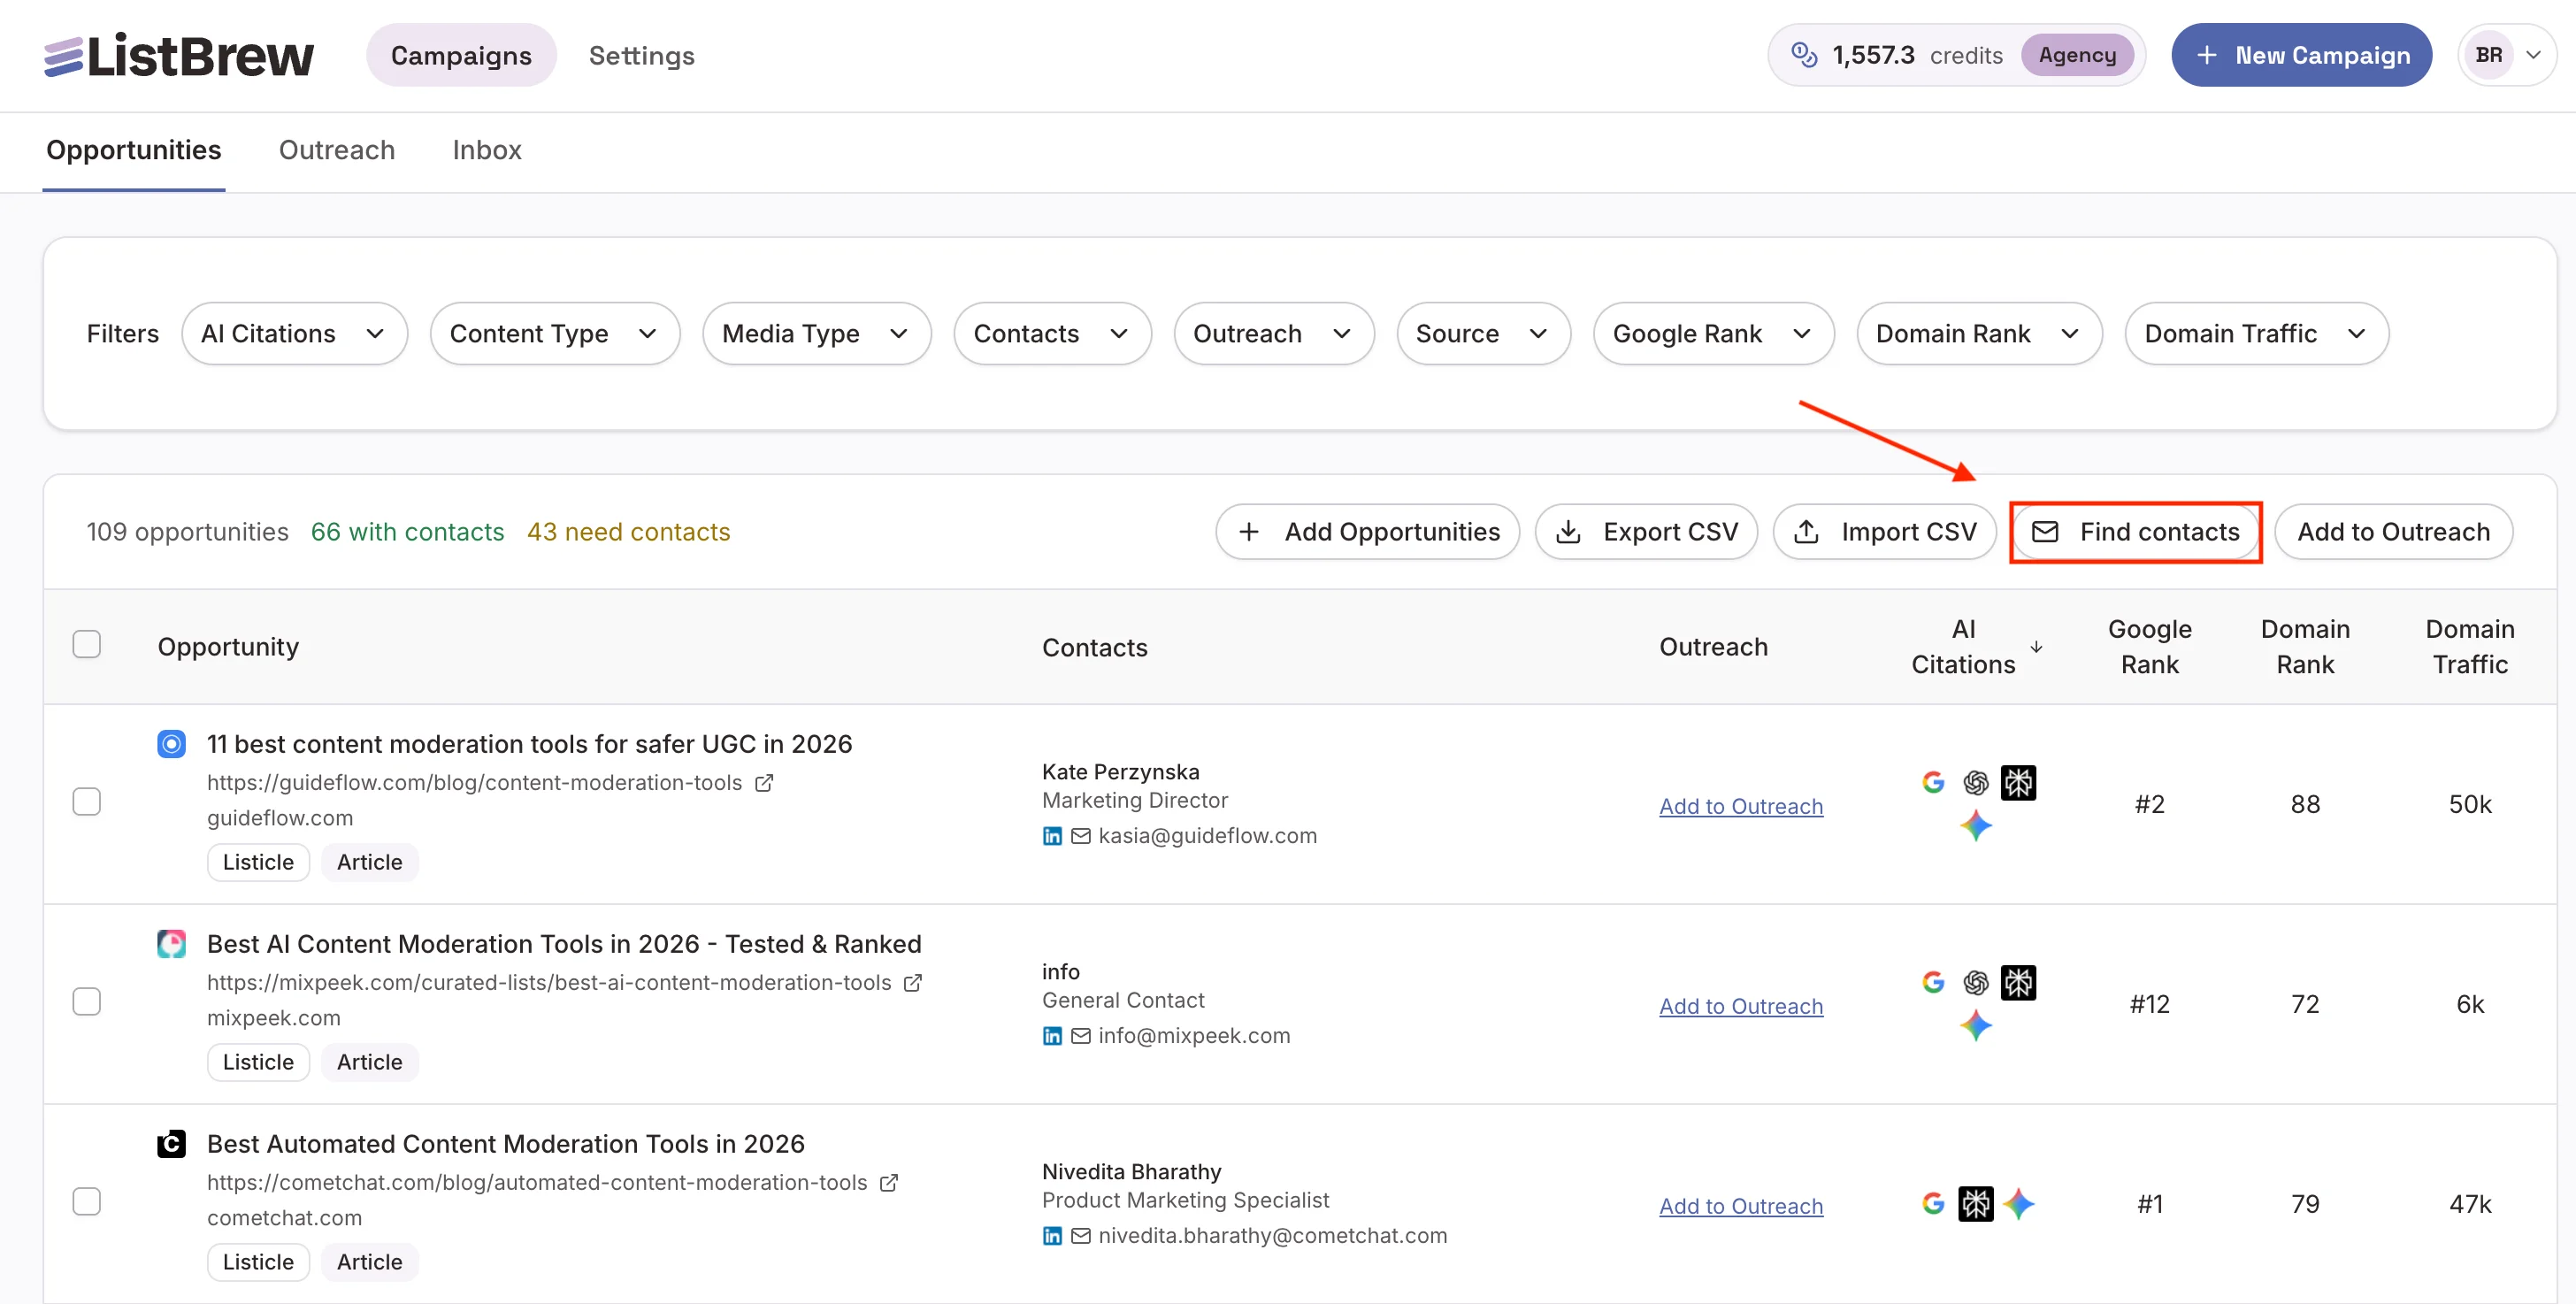Click Add to Outreach link for cometchat

click(1740, 1206)
